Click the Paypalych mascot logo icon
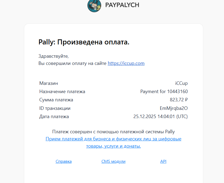Viewport: 224px width, 183px height. (x=94, y=5)
